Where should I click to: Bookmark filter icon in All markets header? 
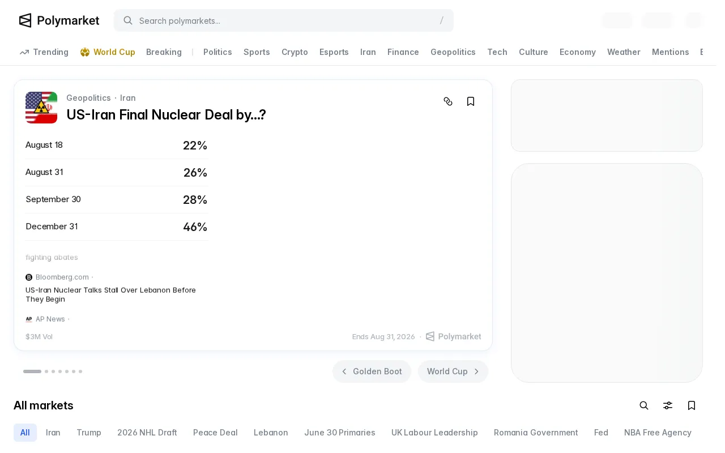692,405
